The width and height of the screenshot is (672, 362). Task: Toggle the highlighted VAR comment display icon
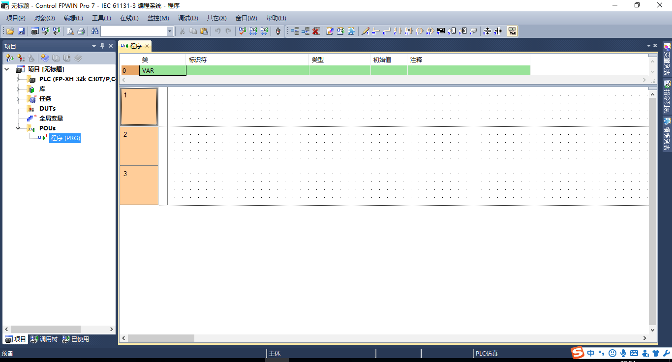513,31
